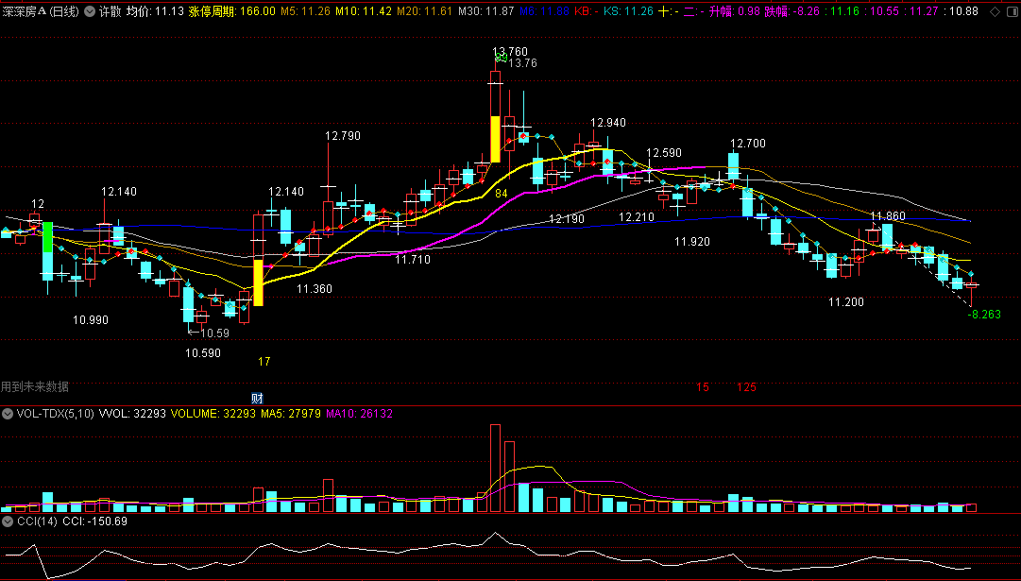Select the tallest red volume bar
The height and width of the screenshot is (581, 1021).
pos(496,469)
